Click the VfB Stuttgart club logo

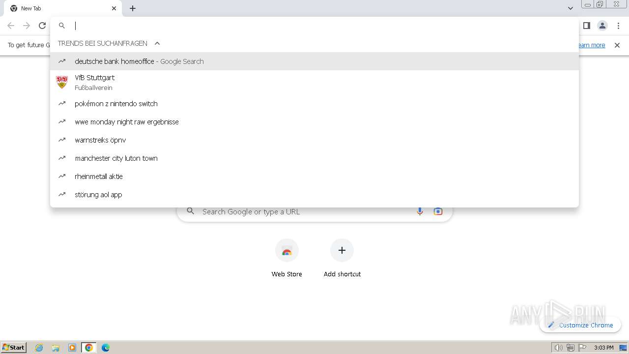(62, 82)
